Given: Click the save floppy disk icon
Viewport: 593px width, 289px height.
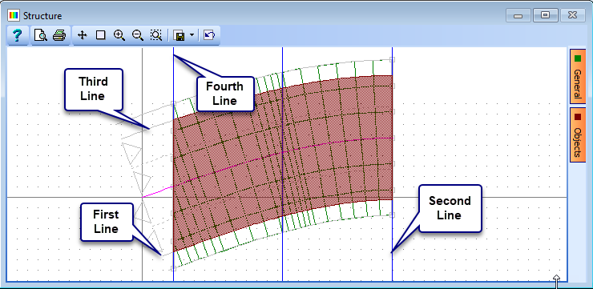Looking at the screenshot, I should point(179,35).
